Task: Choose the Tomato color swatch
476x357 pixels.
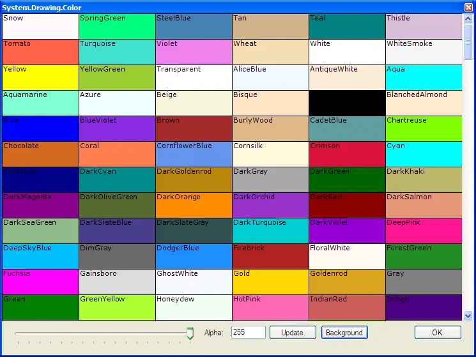Action: click(40, 52)
